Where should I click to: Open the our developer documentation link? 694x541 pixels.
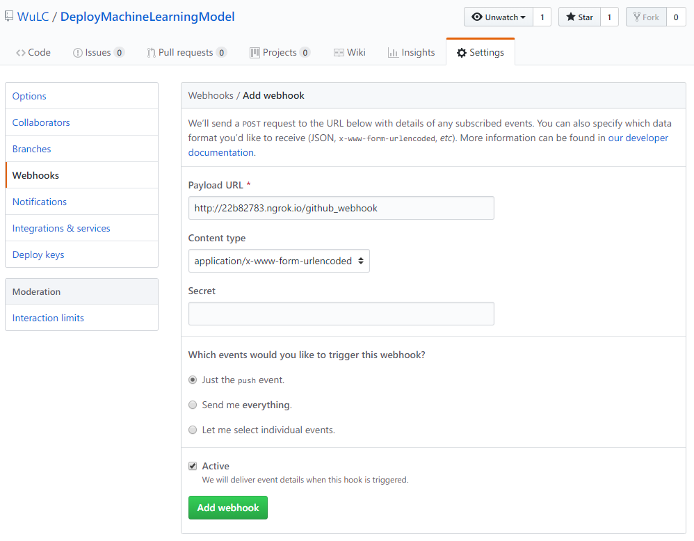coord(638,138)
